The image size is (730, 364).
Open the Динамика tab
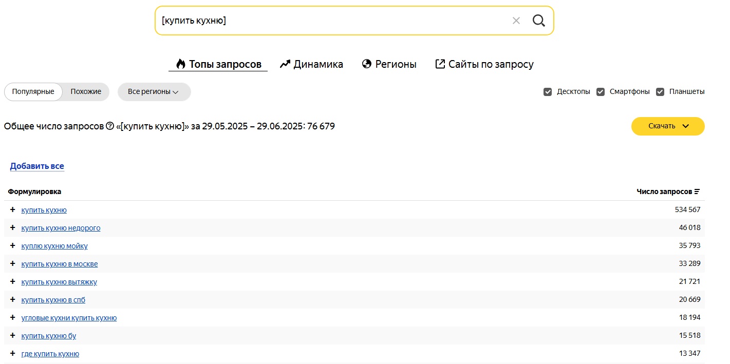(x=311, y=64)
